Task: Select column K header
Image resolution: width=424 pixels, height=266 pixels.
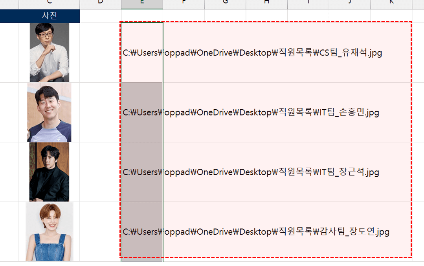Action: click(x=391, y=3)
